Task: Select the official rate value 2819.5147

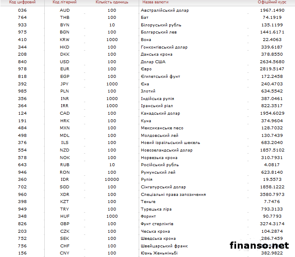Action: click(x=272, y=69)
